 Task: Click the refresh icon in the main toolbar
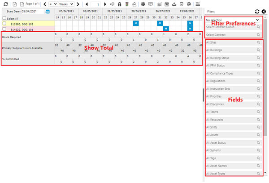pos(4,4)
